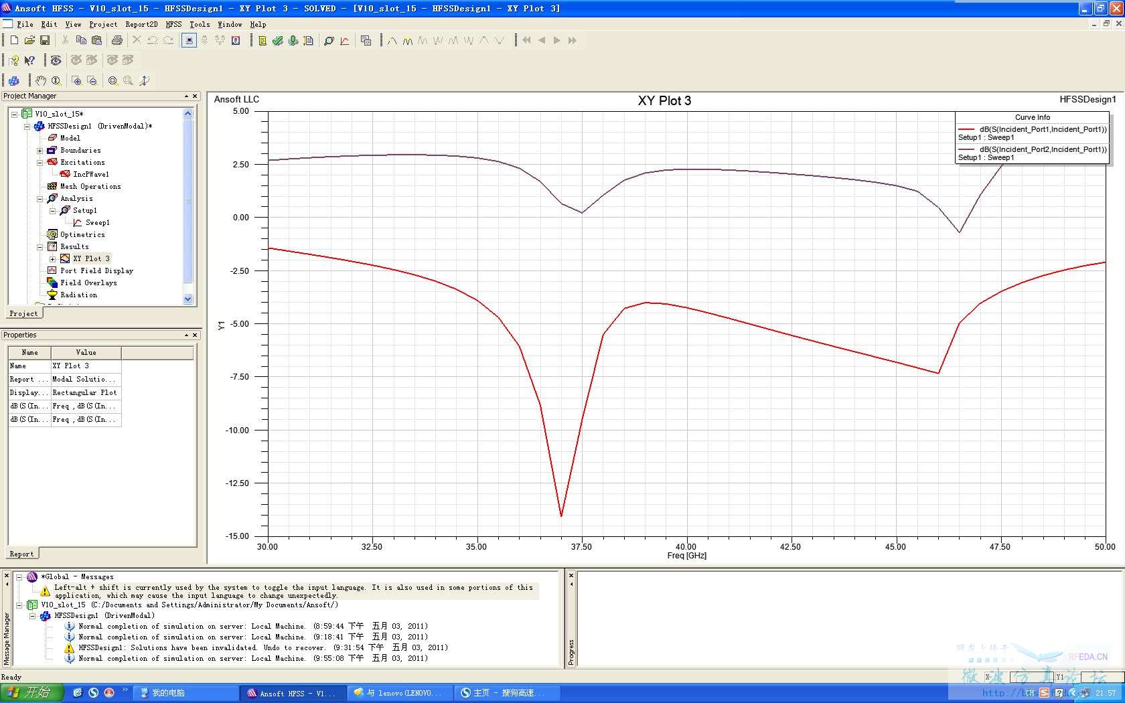This screenshot has width=1125, height=703.
Task: Click the first marker curve icon
Action: [x=392, y=41]
